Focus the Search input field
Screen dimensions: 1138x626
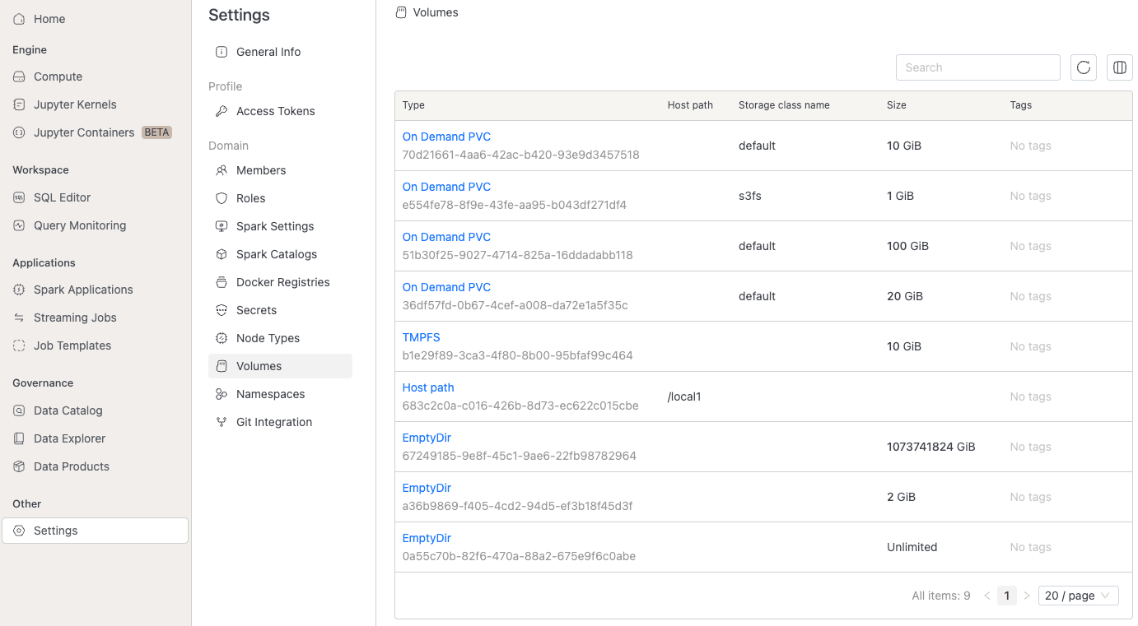tap(978, 67)
